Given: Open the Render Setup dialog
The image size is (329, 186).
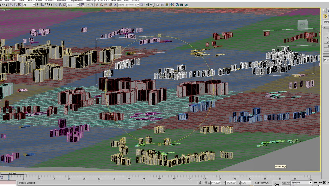Looking at the screenshot, I should 177,5.
